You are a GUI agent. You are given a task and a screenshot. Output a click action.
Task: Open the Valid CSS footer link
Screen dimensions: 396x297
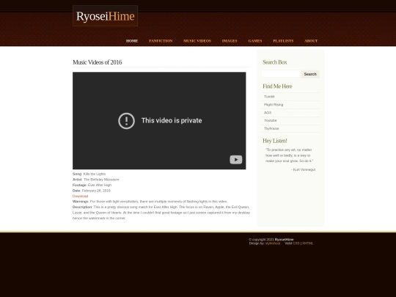point(296,243)
